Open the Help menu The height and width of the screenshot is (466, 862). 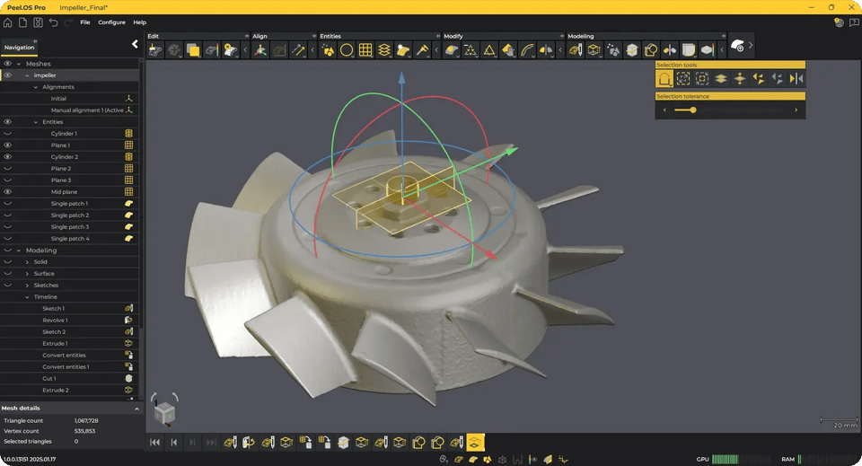[x=140, y=22]
